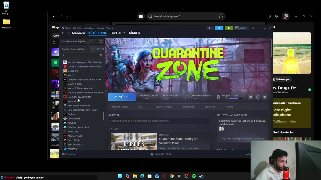321x180 pixels.
Task: Open Steam announcements megaphone button
Action: (x=219, y=28)
